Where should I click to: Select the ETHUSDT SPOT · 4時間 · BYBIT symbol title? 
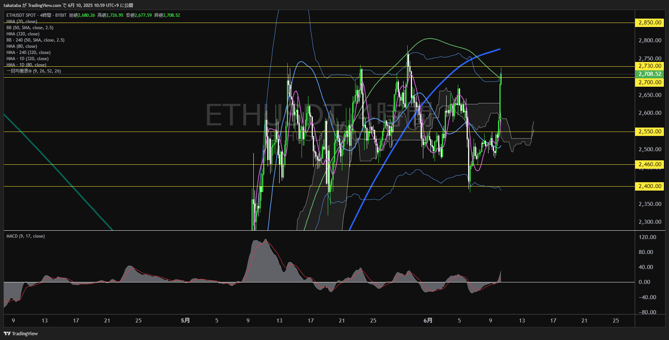pyautogui.click(x=36, y=15)
